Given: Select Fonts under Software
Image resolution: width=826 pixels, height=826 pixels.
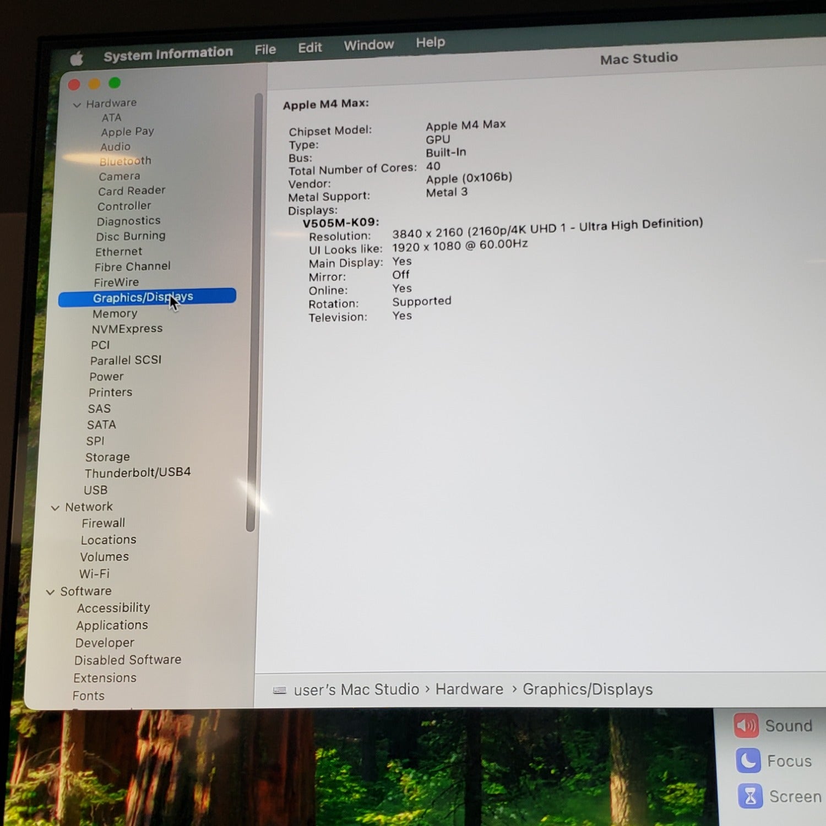Looking at the screenshot, I should point(88,695).
